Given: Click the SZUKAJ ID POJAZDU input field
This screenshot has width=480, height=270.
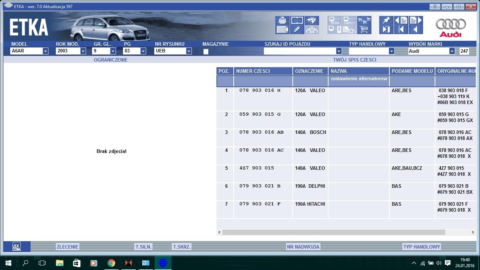Looking at the screenshot, I should 300,51.
